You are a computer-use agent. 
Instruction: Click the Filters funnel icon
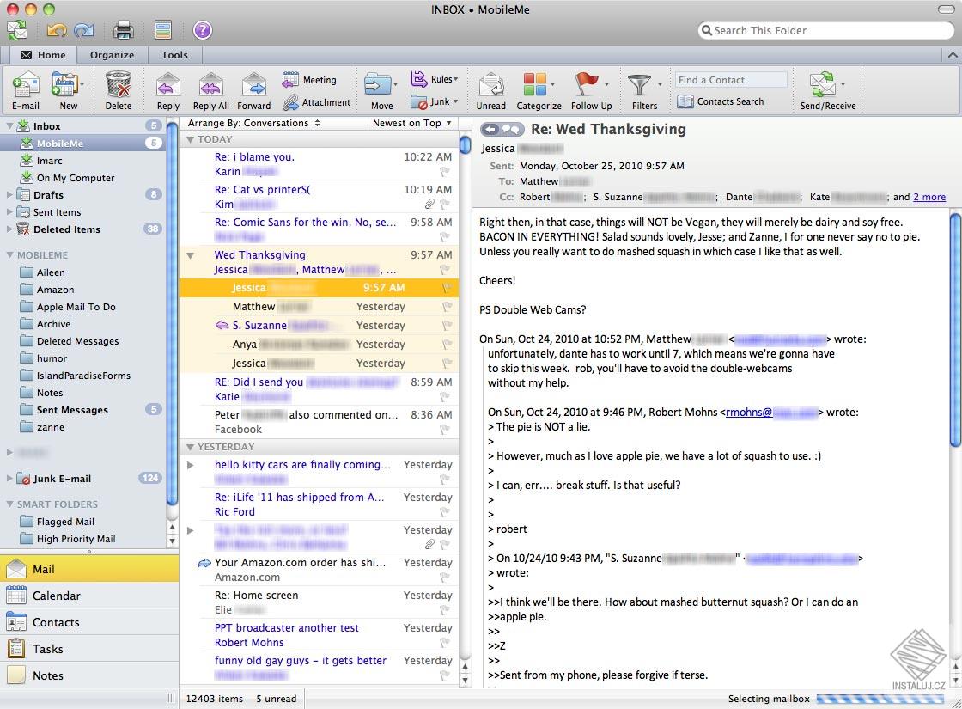point(639,85)
